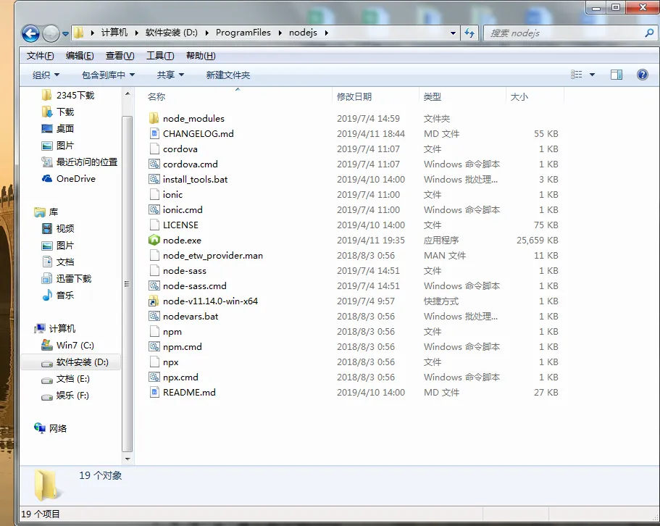
Task: Click the 新建文件夹 button
Action: (228, 75)
